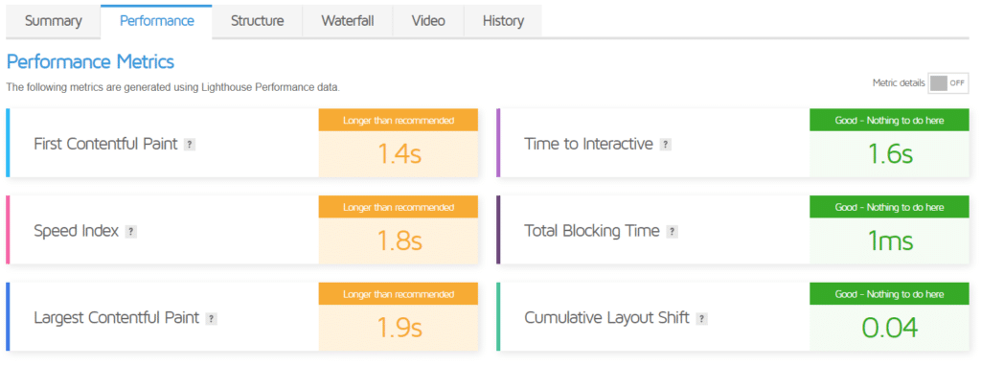This screenshot has width=981, height=366.
Task: View the History tab
Action: 503,21
